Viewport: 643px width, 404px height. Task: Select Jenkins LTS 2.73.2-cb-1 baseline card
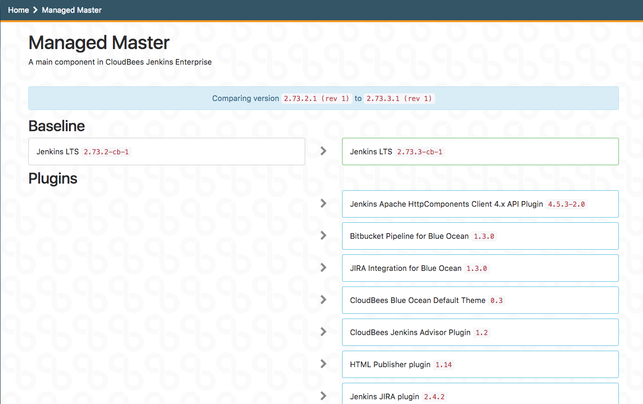coord(167,151)
